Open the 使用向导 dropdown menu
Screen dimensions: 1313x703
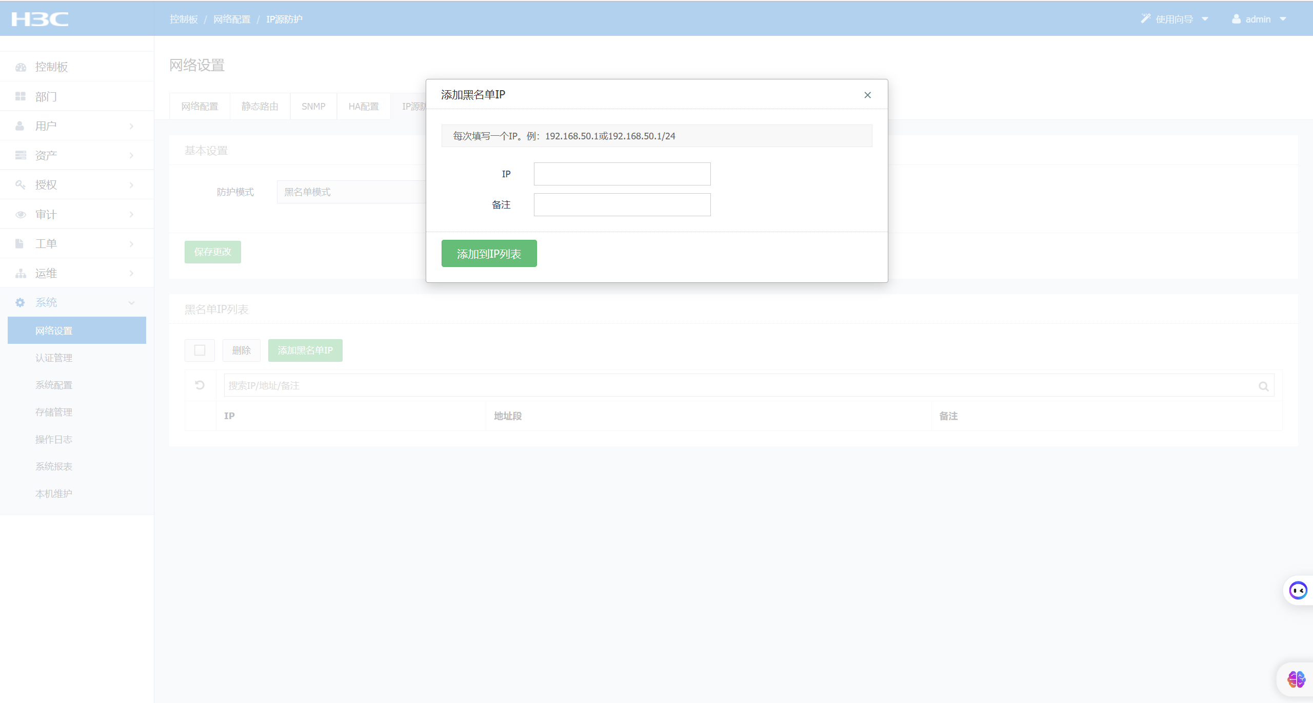[1175, 19]
